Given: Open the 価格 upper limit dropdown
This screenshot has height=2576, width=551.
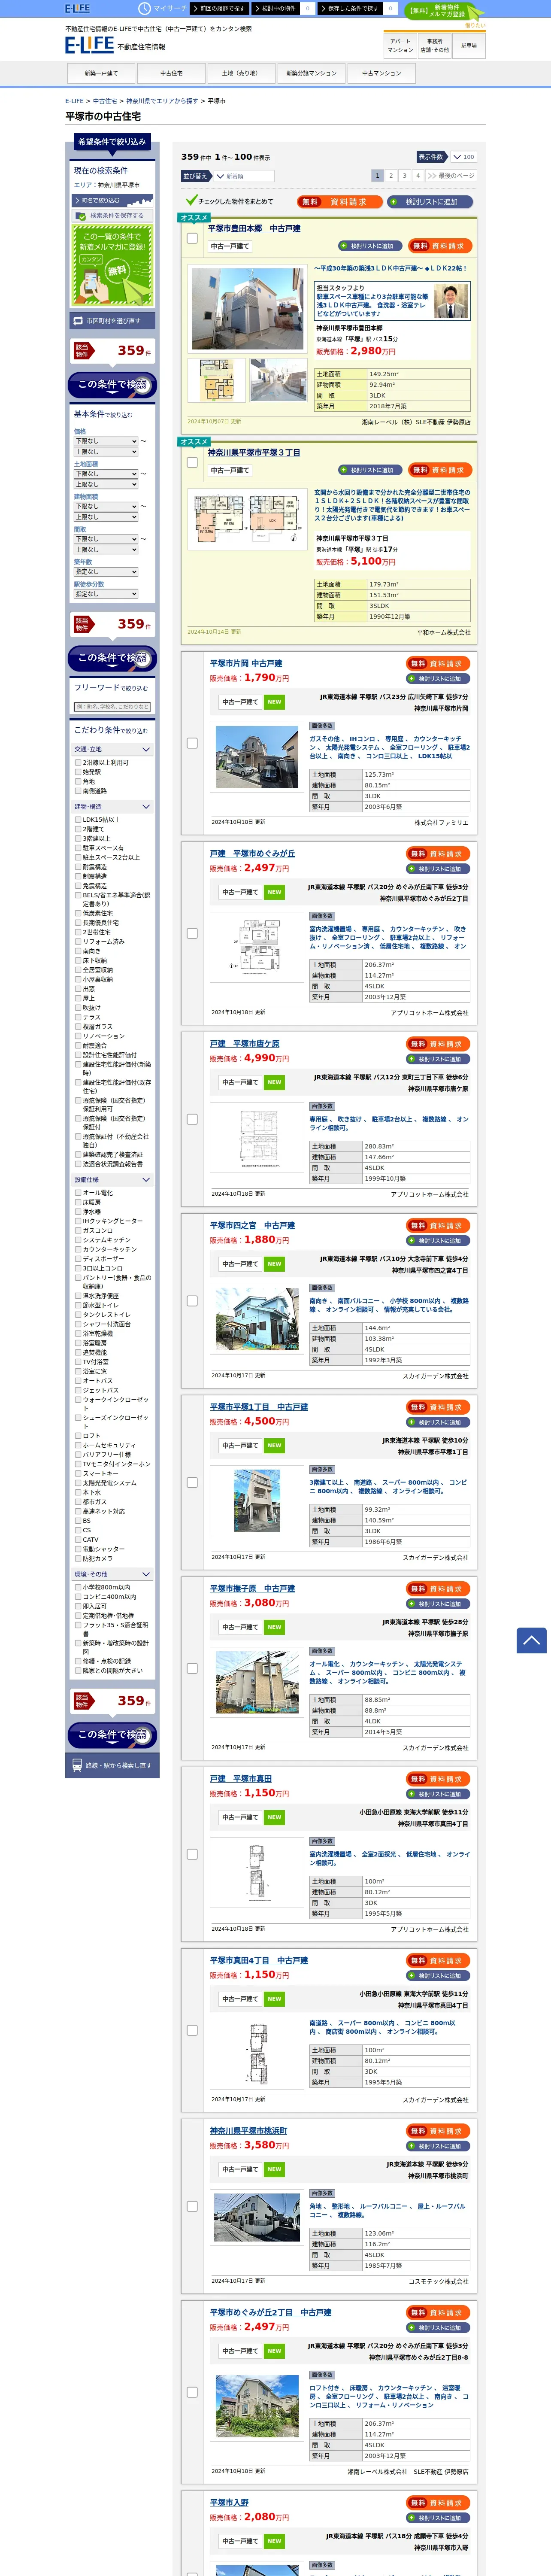Looking at the screenshot, I should [106, 452].
